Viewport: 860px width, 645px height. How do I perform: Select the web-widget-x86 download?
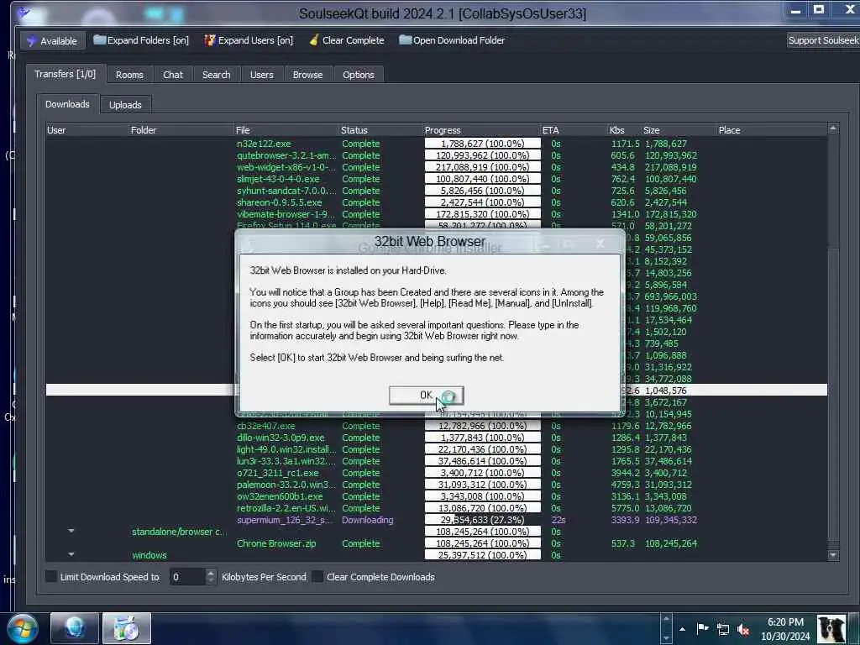pyautogui.click(x=286, y=167)
